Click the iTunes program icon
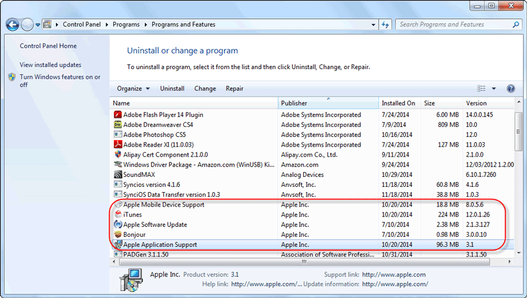 pos(118,214)
